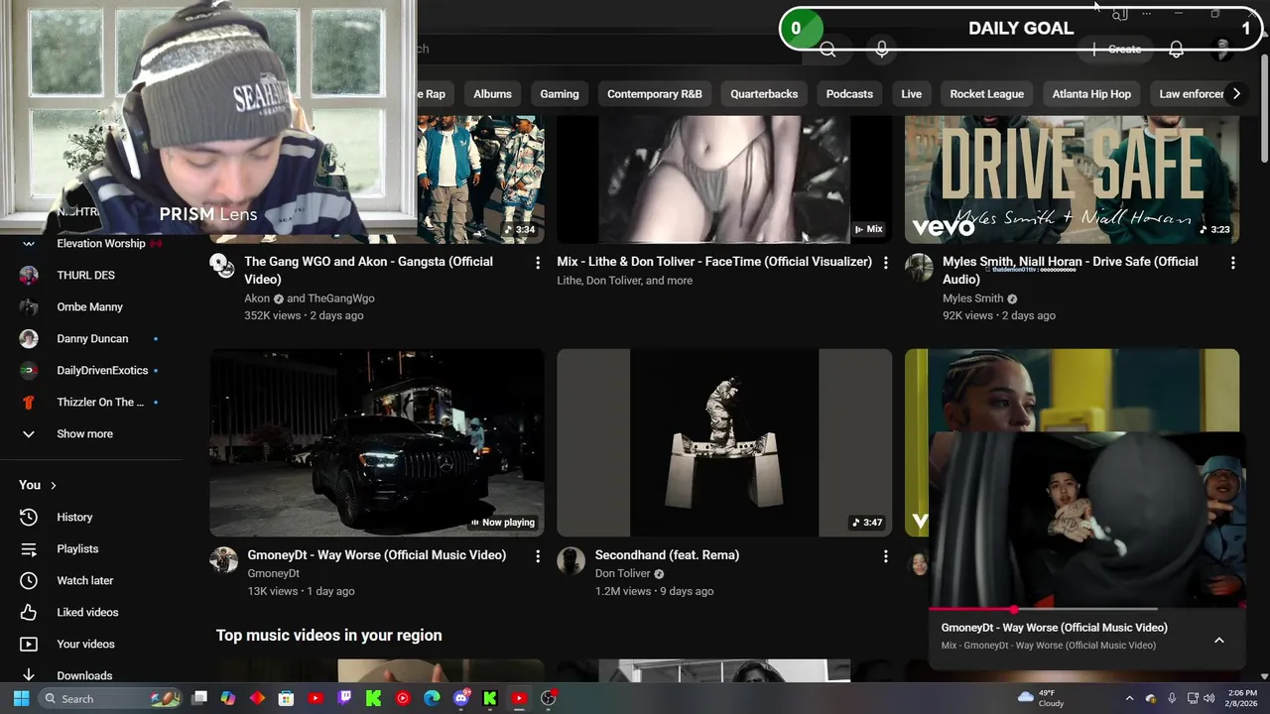Open Discord from the taskbar

pos(460,698)
